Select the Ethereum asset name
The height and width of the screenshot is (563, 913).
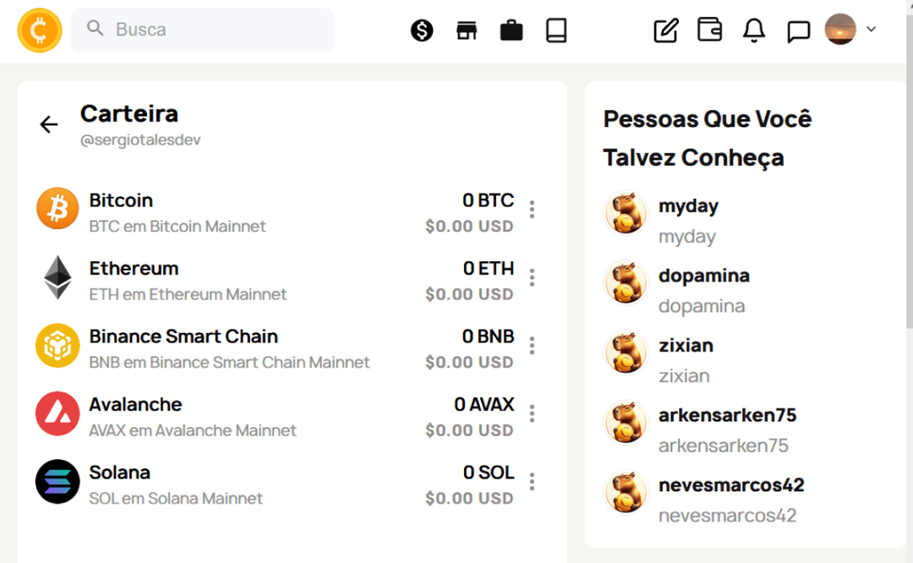pos(134,269)
